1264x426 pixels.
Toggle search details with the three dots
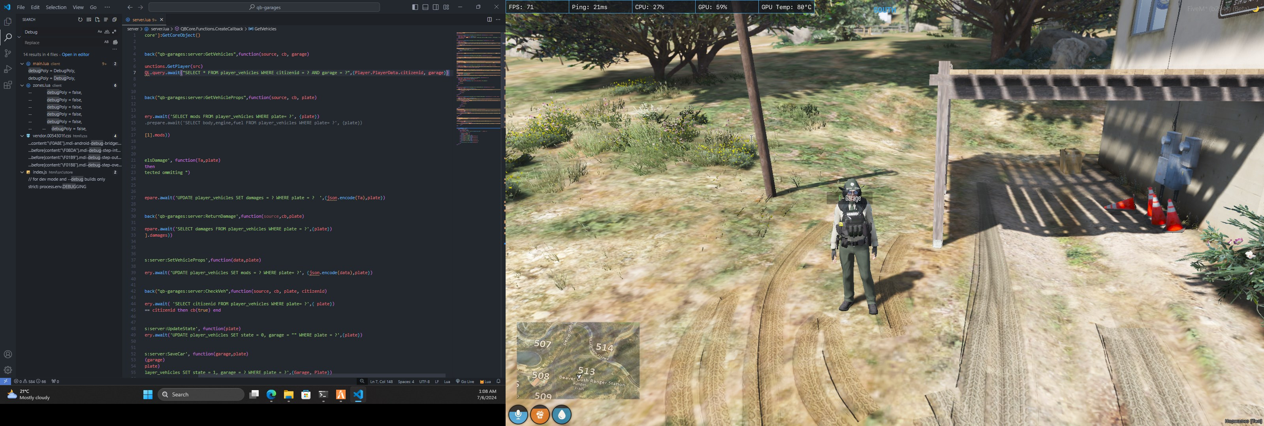[115, 50]
